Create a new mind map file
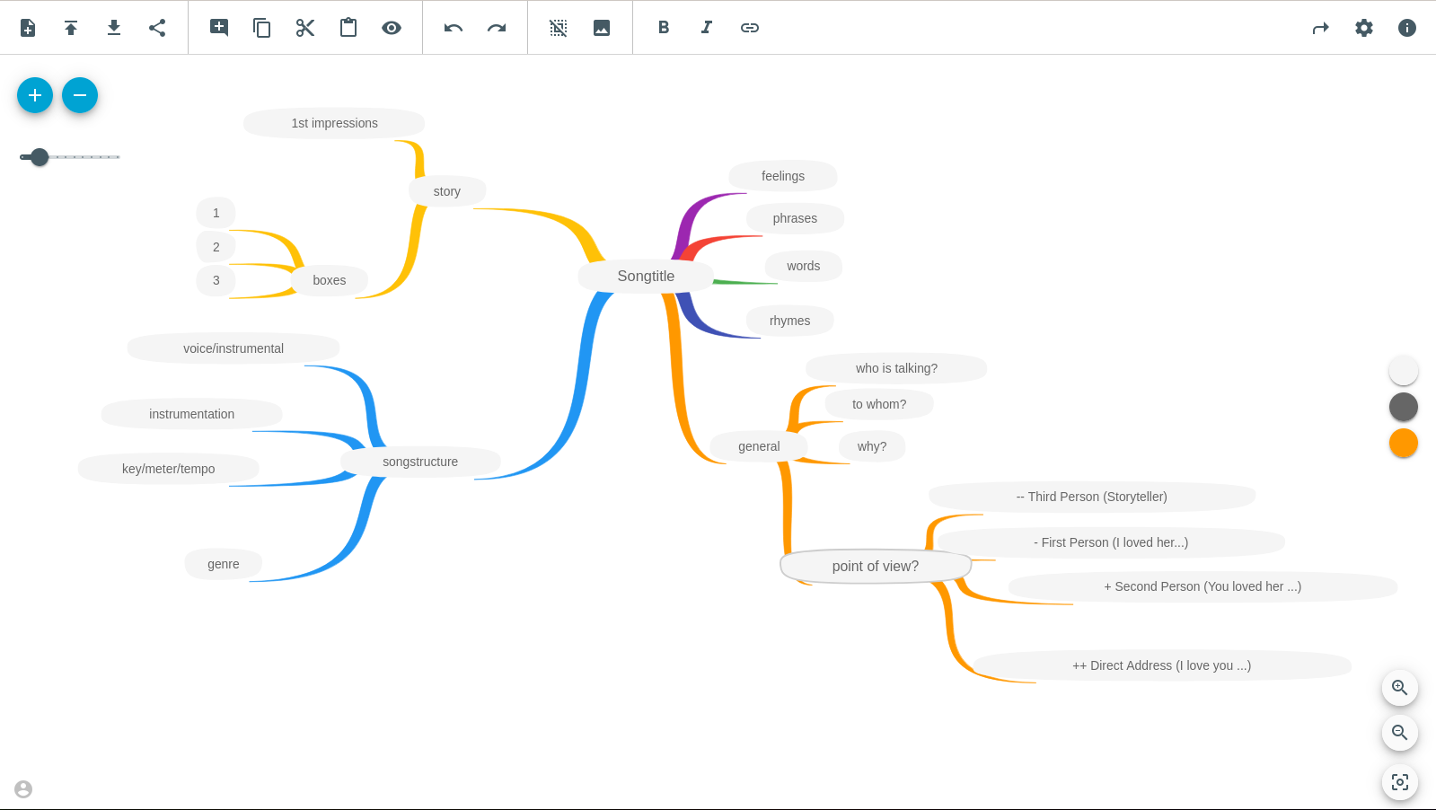The height and width of the screenshot is (810, 1436). tap(28, 28)
